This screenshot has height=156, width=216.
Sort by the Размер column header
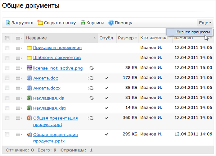tap(126, 38)
